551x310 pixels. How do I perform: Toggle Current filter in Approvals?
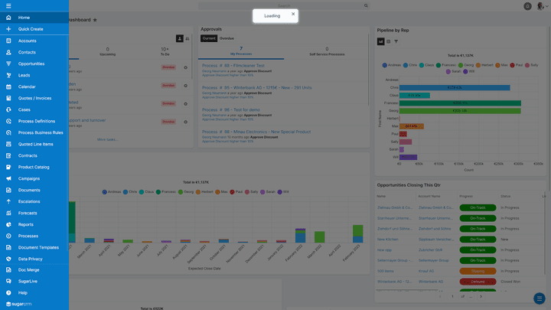208,38
